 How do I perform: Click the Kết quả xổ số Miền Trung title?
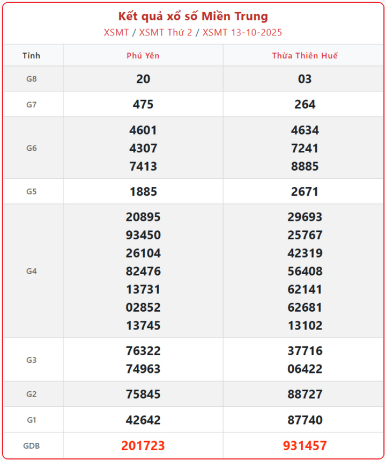(193, 16)
